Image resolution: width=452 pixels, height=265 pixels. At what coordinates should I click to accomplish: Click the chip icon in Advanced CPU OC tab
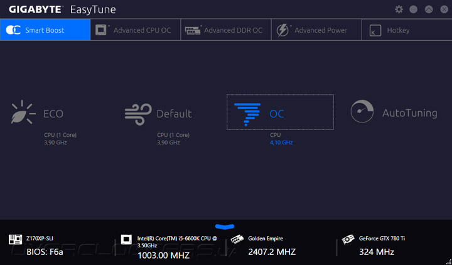[x=101, y=30]
